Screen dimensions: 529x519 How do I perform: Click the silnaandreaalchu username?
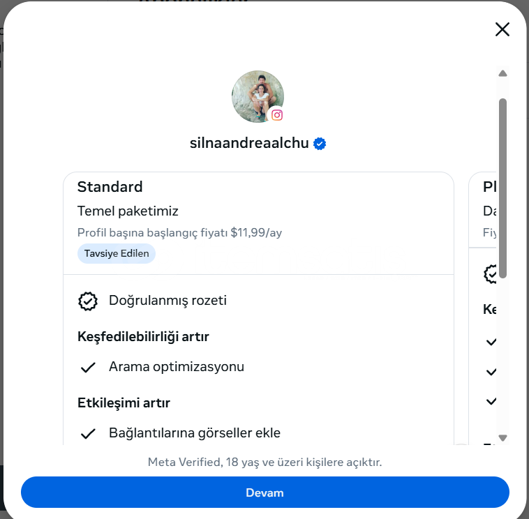click(249, 144)
